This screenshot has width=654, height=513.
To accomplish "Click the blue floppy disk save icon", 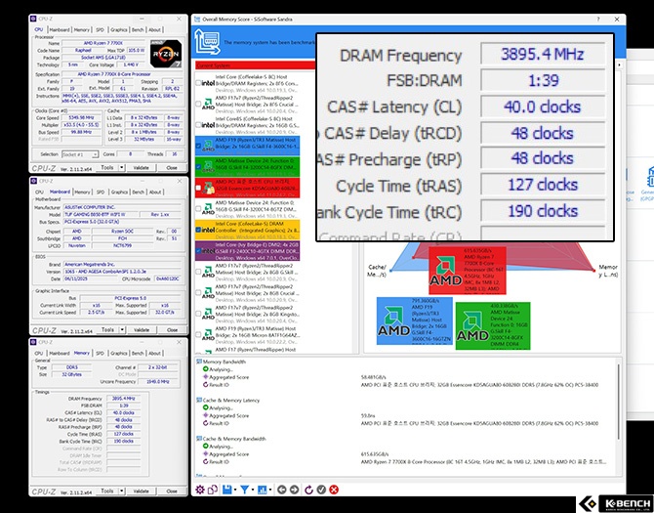I will [226, 490].
